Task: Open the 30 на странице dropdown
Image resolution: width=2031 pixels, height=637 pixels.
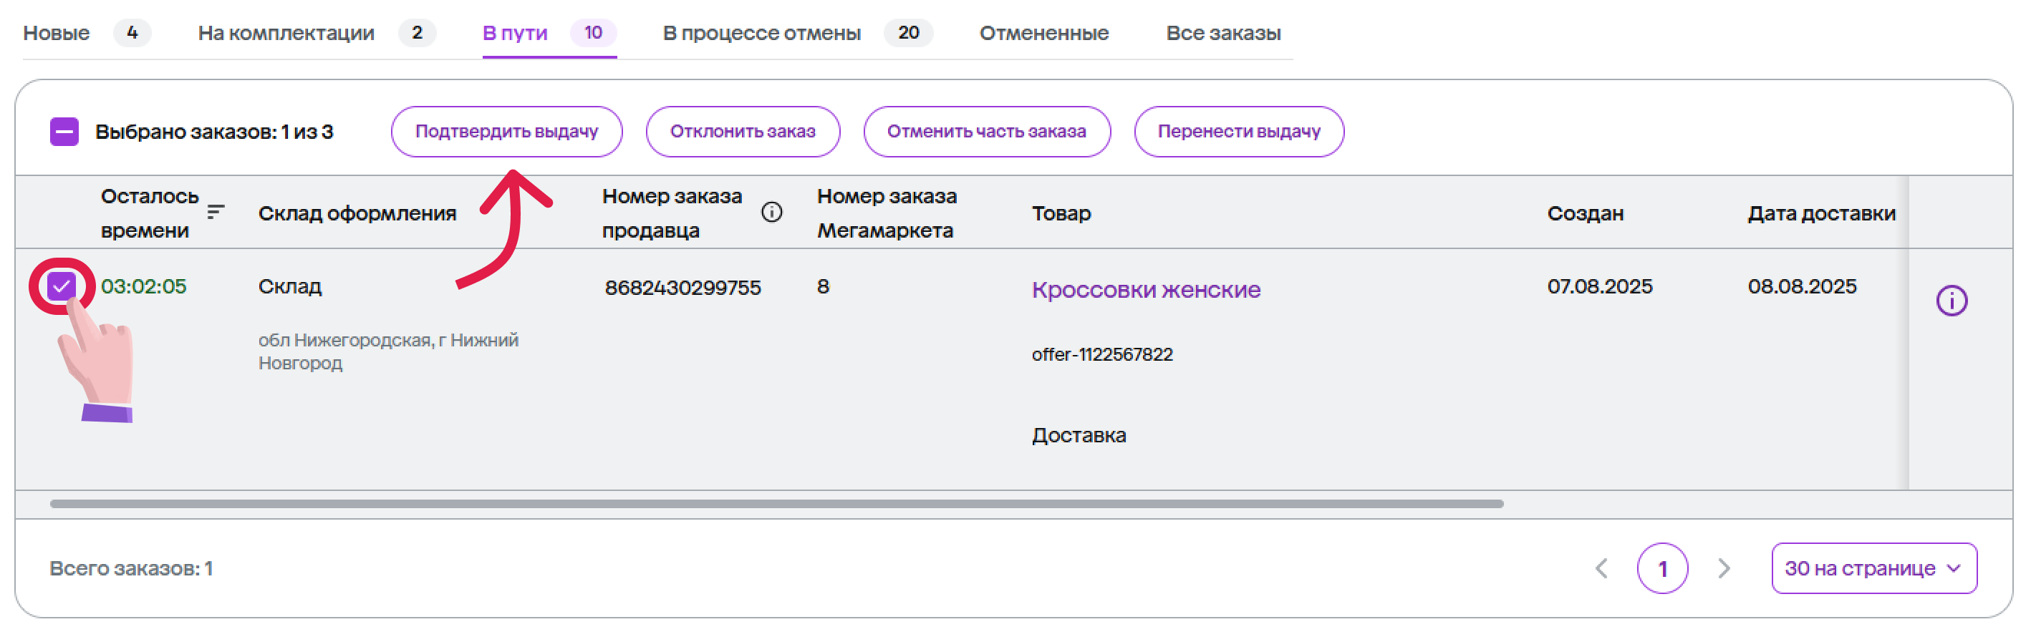Action: tap(1873, 568)
